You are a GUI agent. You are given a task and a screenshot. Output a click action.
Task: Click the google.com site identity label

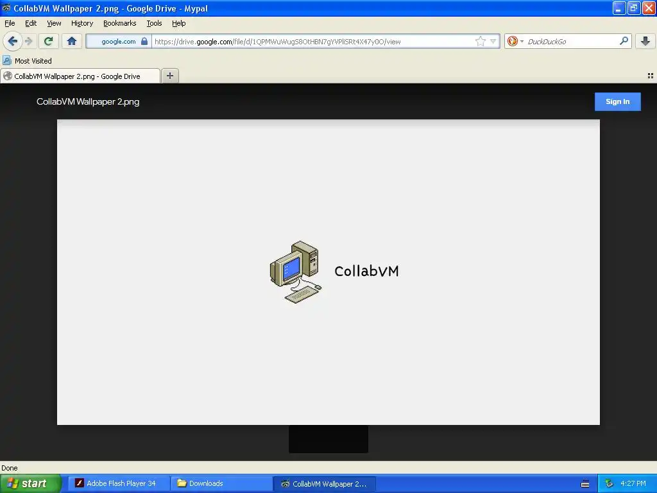click(x=119, y=41)
